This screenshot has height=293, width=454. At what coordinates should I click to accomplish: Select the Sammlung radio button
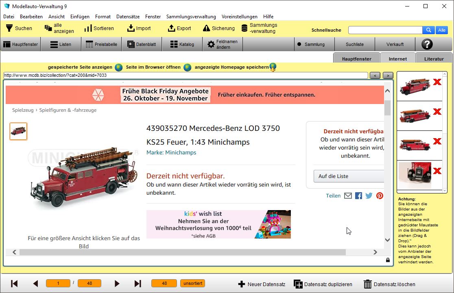pyautogui.click(x=300, y=44)
